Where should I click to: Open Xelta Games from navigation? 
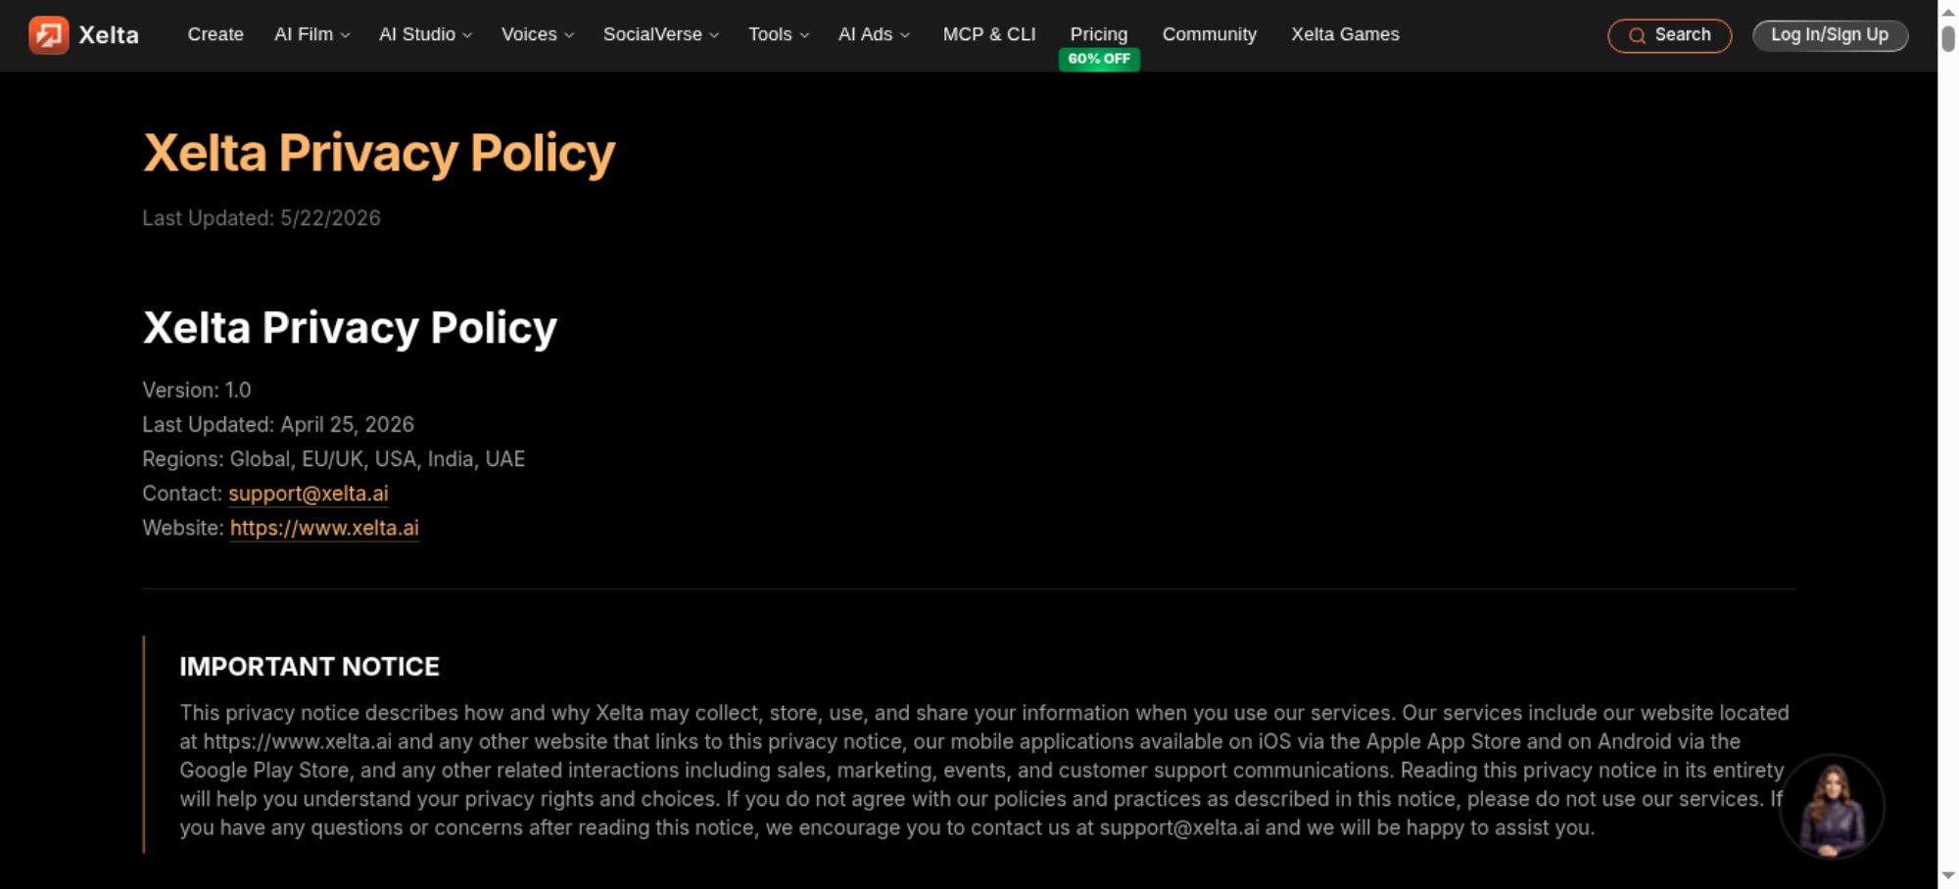1345,34
